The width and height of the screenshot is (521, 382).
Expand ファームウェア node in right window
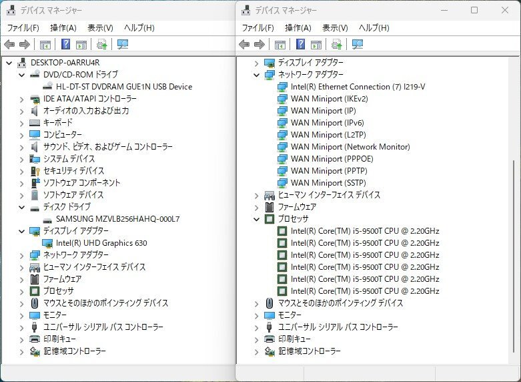click(x=256, y=207)
